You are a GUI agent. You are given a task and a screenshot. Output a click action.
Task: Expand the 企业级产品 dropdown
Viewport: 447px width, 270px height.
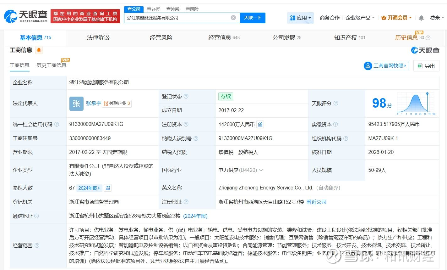click(x=360, y=18)
